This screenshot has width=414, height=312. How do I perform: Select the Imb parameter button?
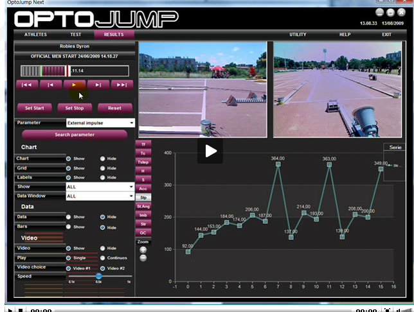point(143,215)
